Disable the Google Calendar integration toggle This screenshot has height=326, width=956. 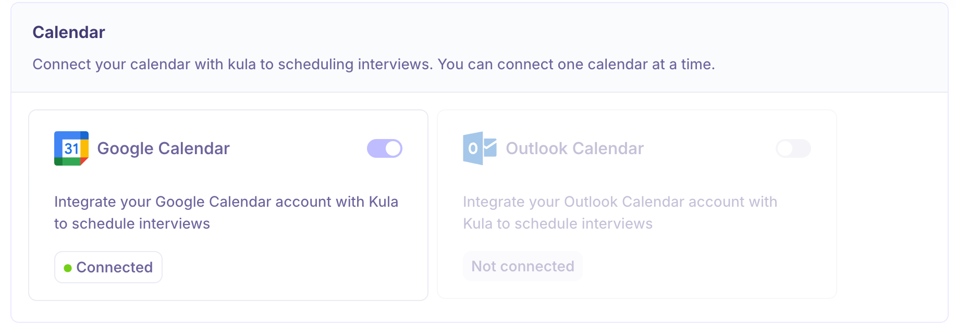(x=385, y=148)
